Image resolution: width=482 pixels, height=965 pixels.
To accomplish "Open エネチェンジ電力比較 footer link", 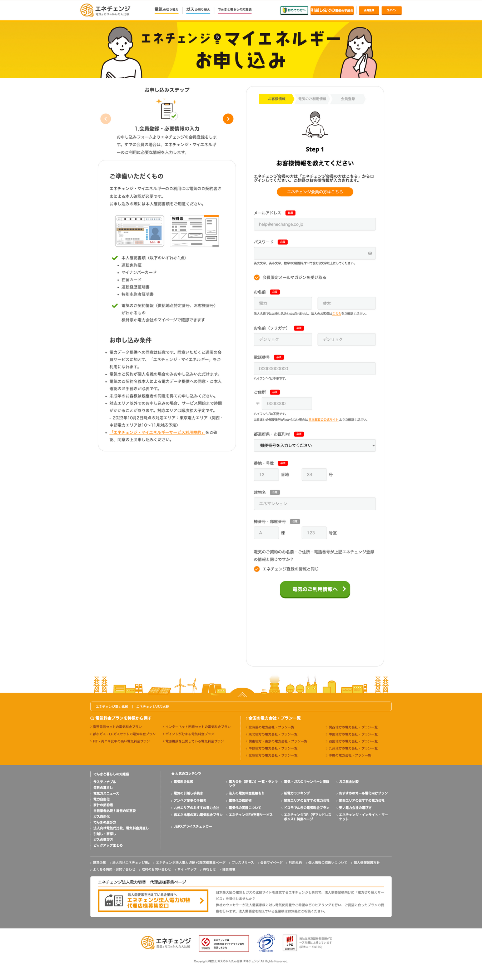I will (111, 707).
